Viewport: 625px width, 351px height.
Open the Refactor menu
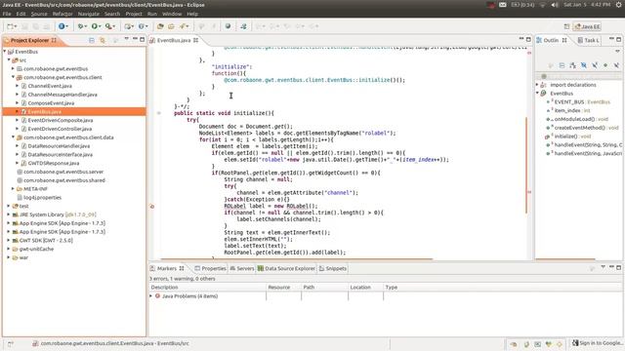pos(62,14)
